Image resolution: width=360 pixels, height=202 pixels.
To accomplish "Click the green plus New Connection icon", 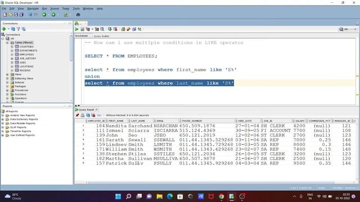I will click(4, 29).
